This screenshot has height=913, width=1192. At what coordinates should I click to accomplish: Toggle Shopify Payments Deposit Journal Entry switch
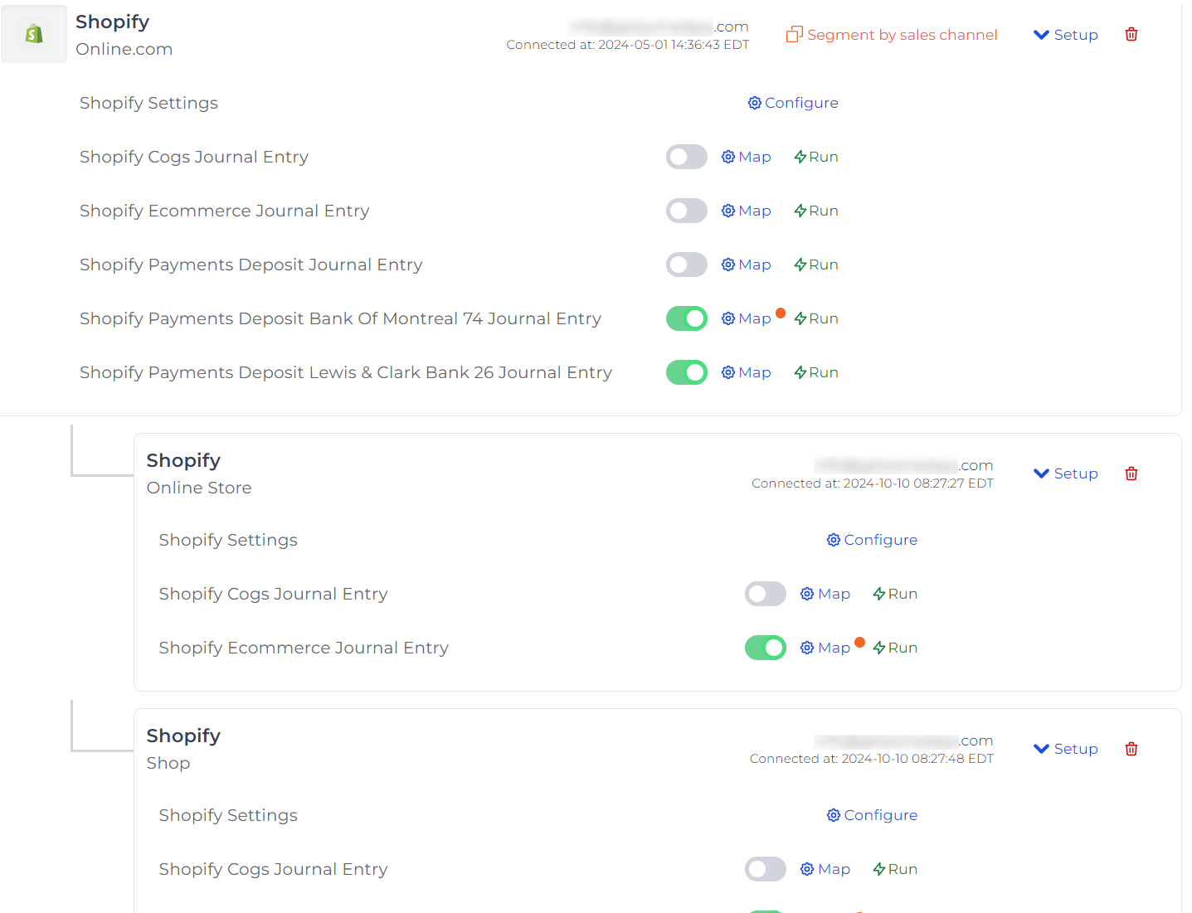tap(687, 265)
